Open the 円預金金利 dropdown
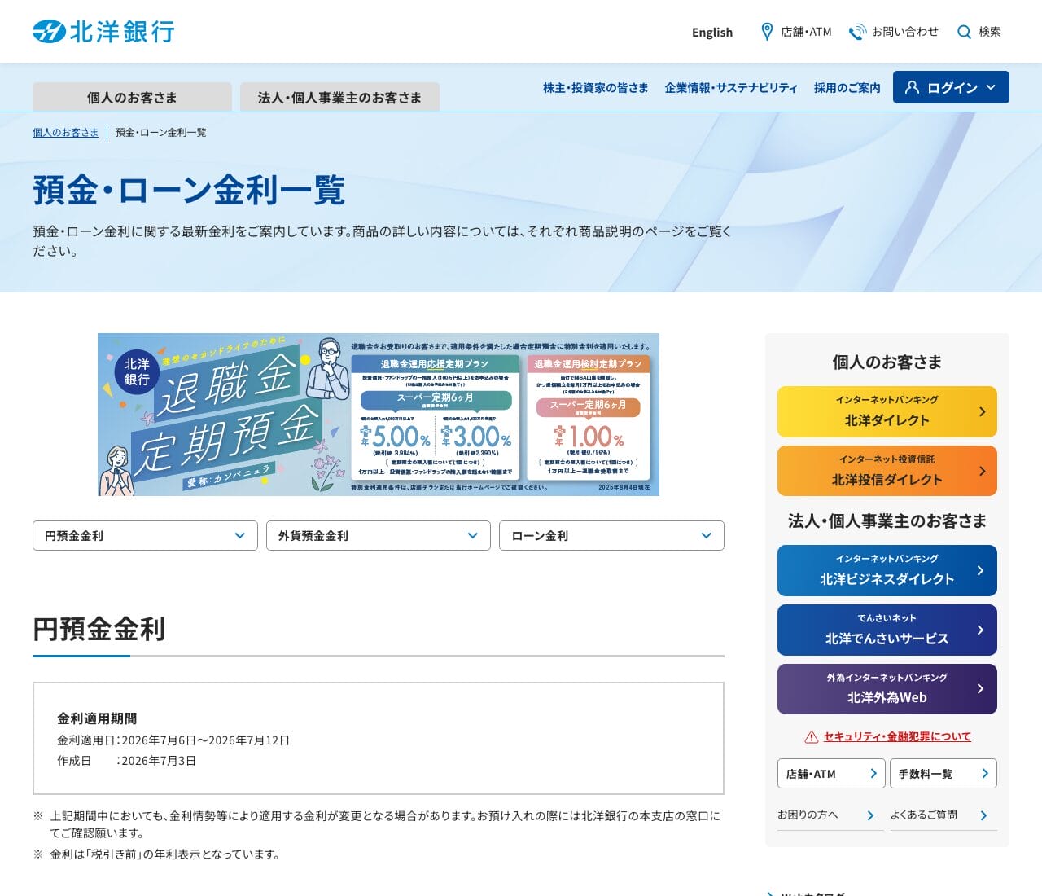This screenshot has width=1042, height=896. [145, 535]
